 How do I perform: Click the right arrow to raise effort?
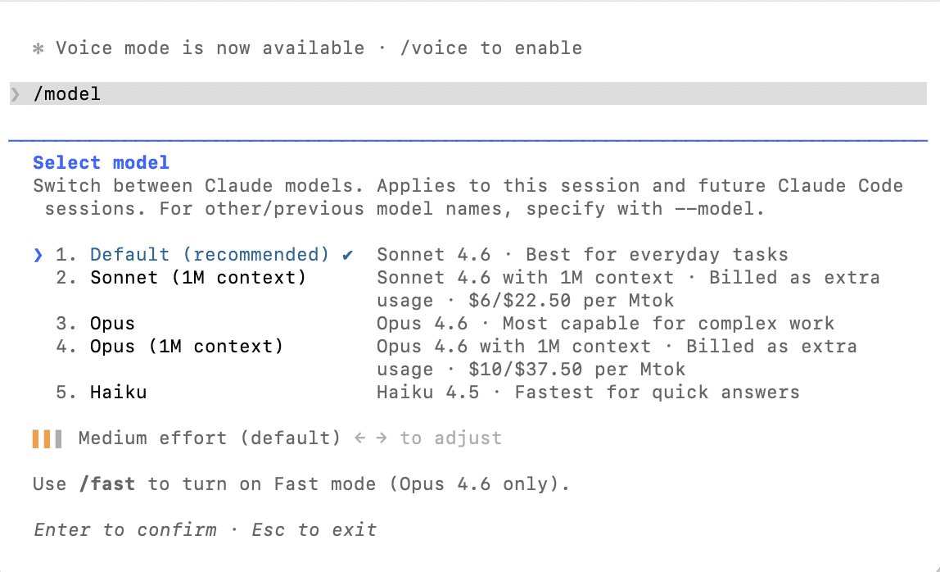pyautogui.click(x=382, y=438)
